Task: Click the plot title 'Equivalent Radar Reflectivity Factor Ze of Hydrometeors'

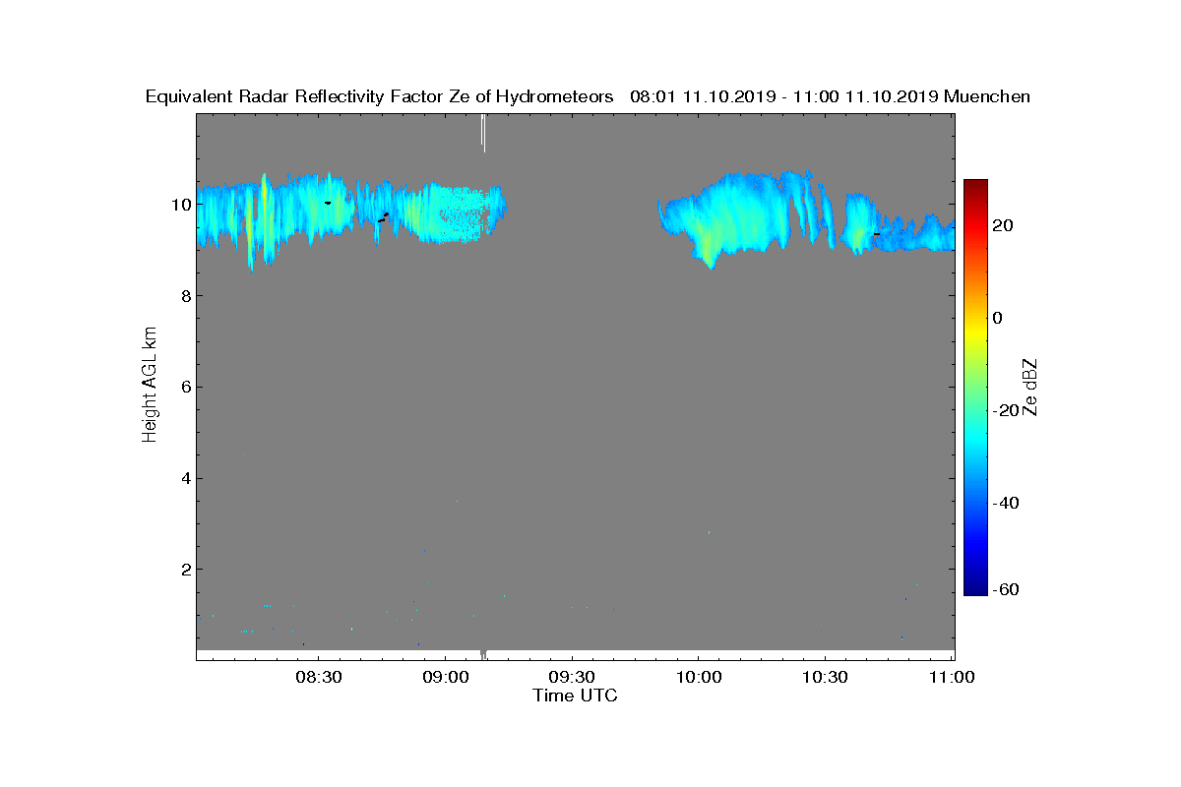Action: click(380, 97)
